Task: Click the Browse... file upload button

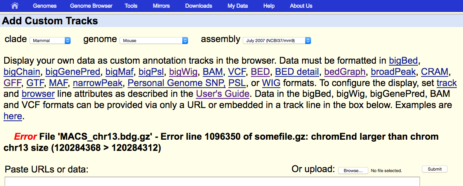Action: pyautogui.click(x=353, y=171)
